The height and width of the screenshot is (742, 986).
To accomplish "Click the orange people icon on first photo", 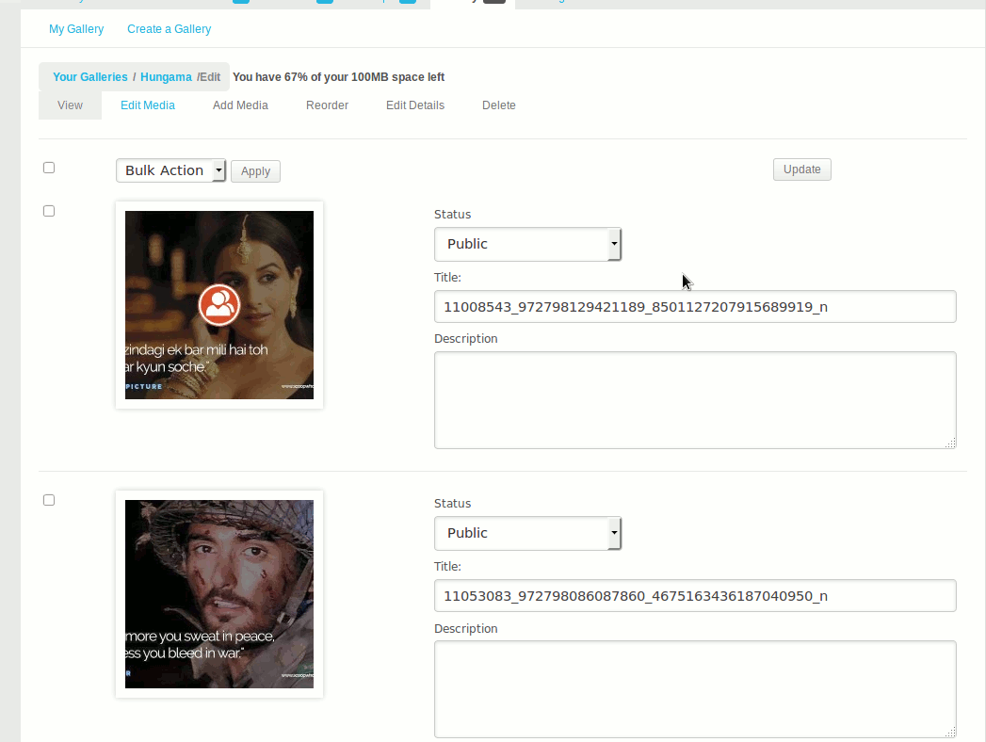I will pyautogui.click(x=218, y=305).
